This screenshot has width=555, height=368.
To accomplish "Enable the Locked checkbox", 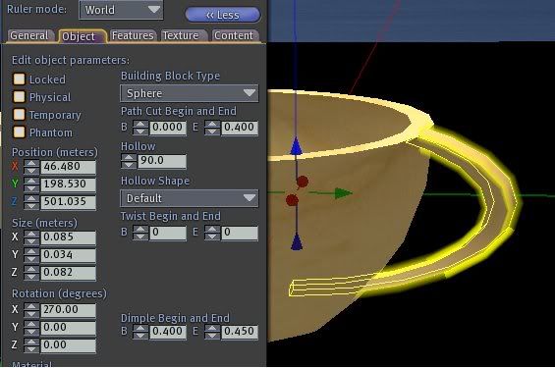I will pos(19,79).
